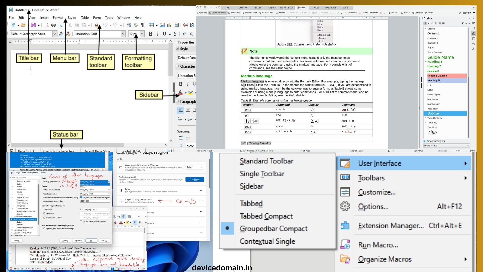Click the Extension Manager puzzle icon

(x=345, y=225)
